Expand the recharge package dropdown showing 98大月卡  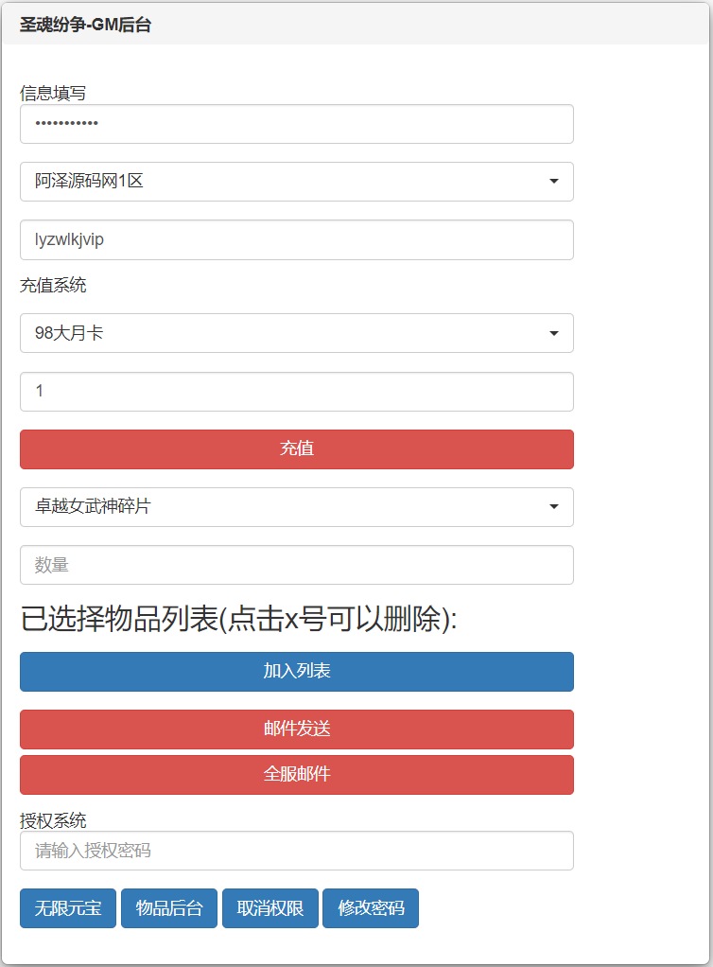tap(296, 333)
